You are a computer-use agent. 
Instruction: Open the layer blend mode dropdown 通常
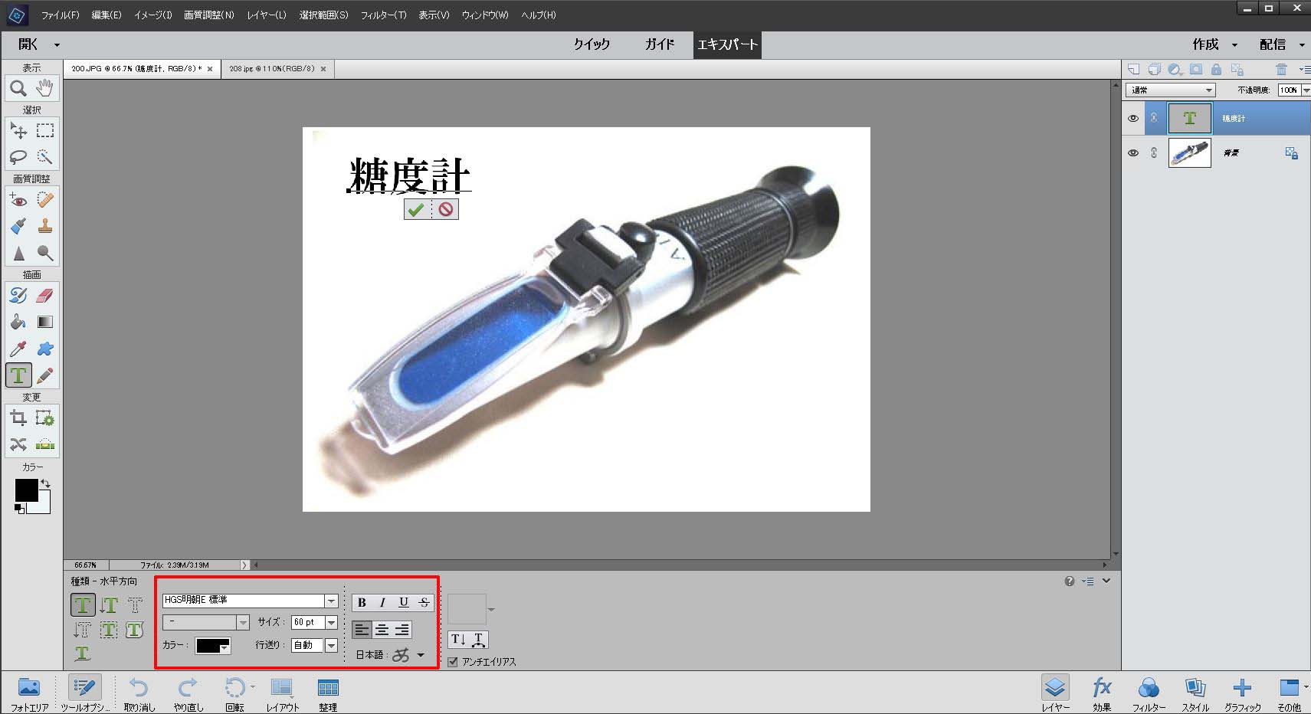pos(1170,90)
